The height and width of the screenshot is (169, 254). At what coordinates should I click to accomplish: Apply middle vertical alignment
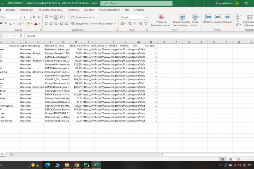tap(51, 17)
